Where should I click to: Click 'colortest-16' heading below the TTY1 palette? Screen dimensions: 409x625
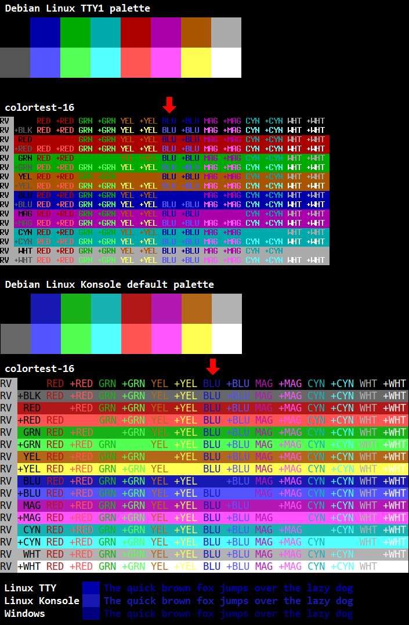(x=39, y=107)
